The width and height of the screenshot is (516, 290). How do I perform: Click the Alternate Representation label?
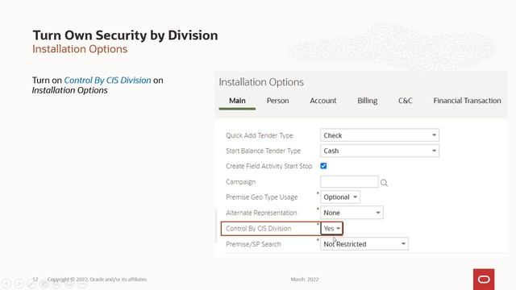(x=261, y=213)
